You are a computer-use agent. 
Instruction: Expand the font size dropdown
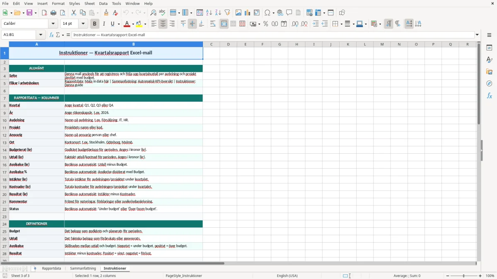(83, 24)
